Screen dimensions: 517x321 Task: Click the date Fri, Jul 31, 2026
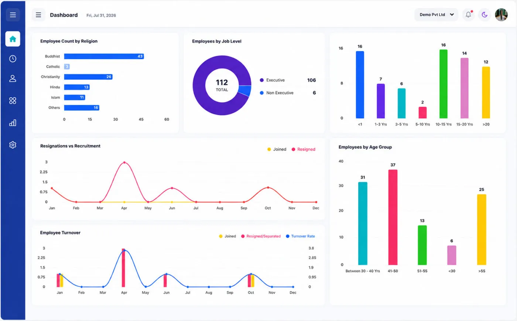pyautogui.click(x=101, y=16)
